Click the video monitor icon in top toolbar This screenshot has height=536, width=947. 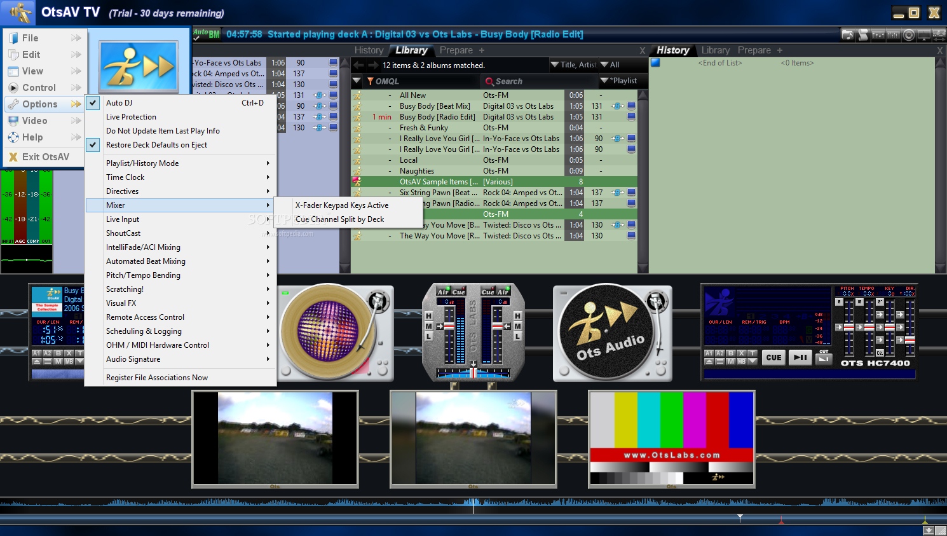(x=924, y=34)
